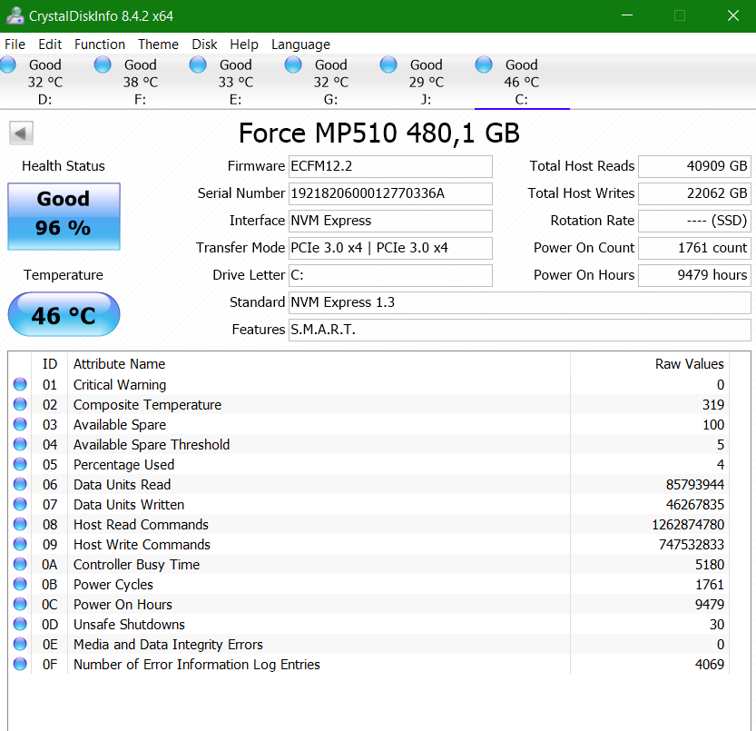Click status icon for Unsafe Shutdowns
This screenshot has height=731, width=756.
20,624
